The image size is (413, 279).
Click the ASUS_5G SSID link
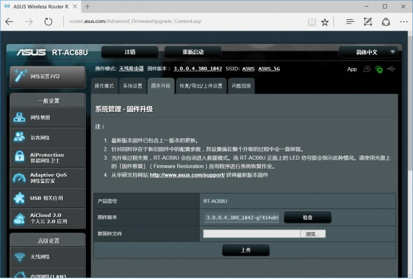[269, 69]
